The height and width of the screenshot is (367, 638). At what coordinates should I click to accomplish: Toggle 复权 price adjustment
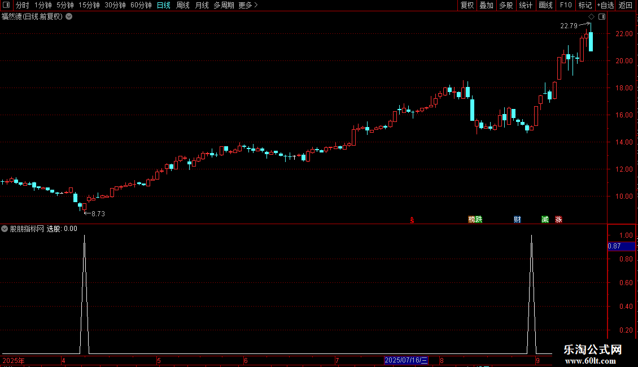click(x=467, y=5)
